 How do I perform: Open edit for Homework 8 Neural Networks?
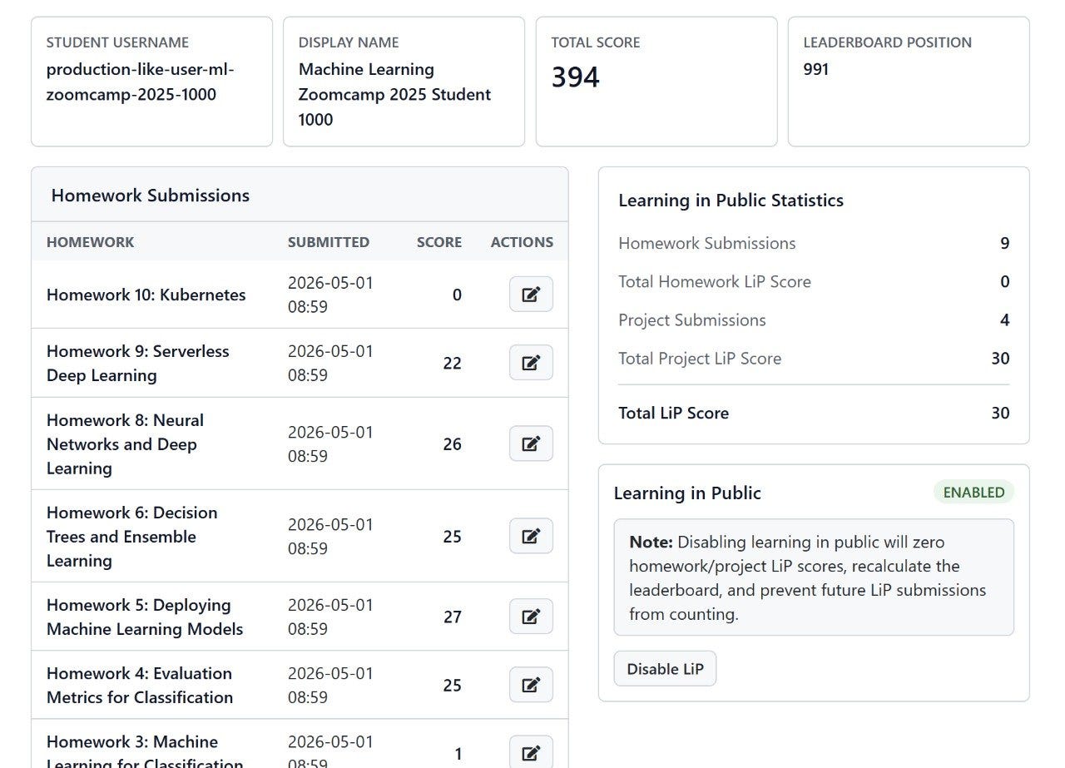531,443
